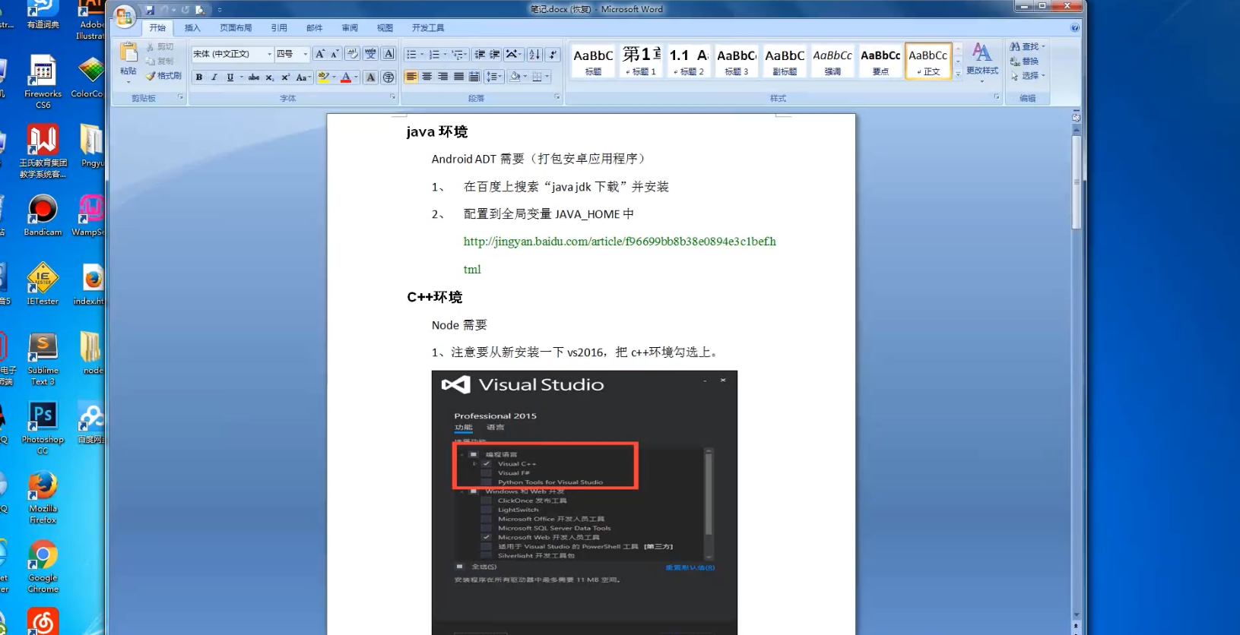The height and width of the screenshot is (635, 1240).
Task: Toggle Underline formatting
Action: [x=230, y=77]
